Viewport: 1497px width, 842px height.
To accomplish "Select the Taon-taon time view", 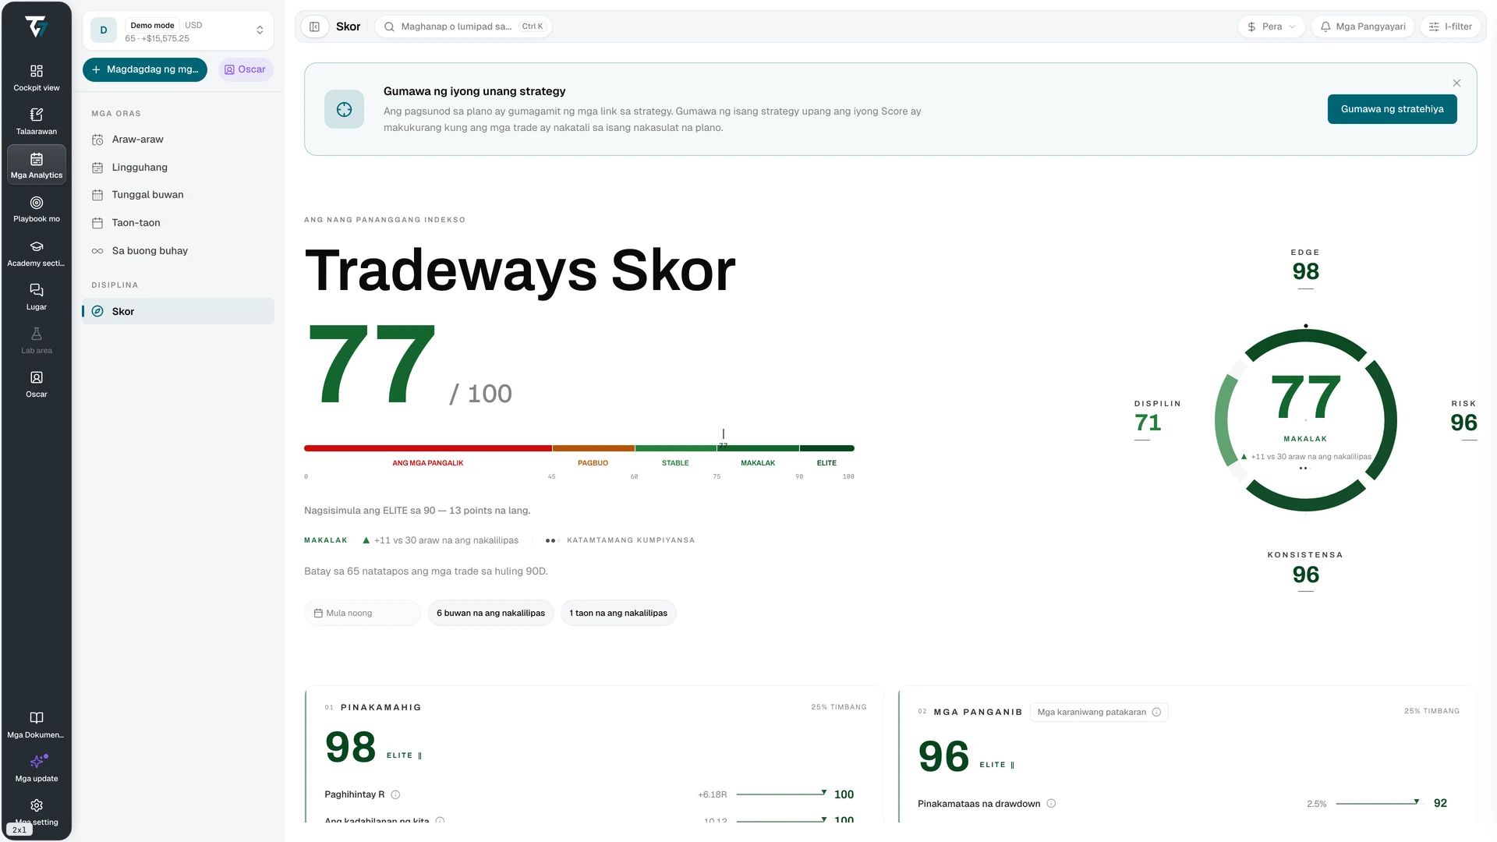I will (x=178, y=223).
